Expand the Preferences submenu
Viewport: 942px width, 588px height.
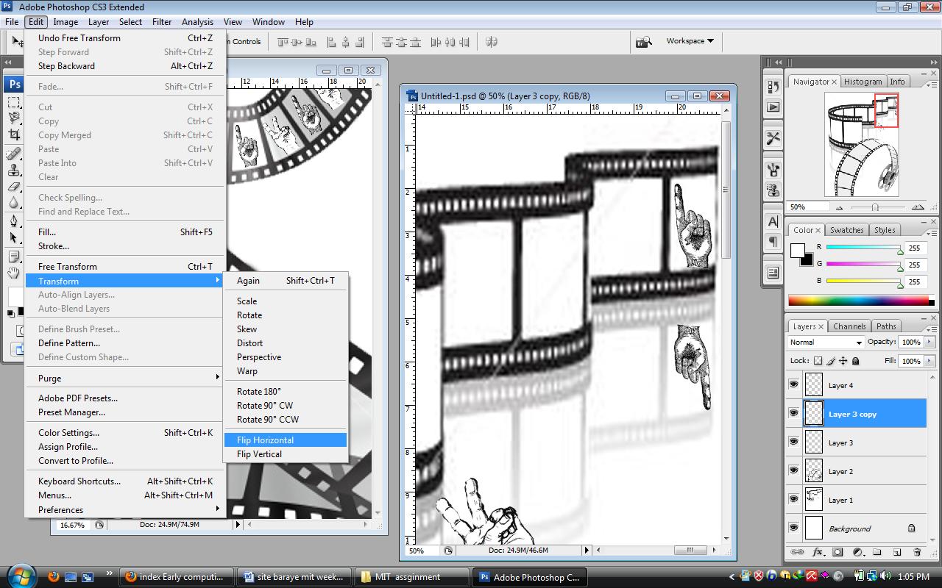(x=125, y=509)
